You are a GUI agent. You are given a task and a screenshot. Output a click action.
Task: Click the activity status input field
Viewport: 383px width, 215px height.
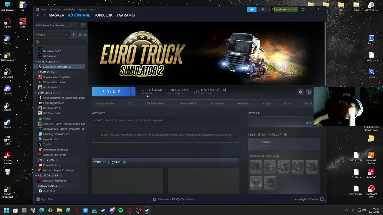point(165,120)
